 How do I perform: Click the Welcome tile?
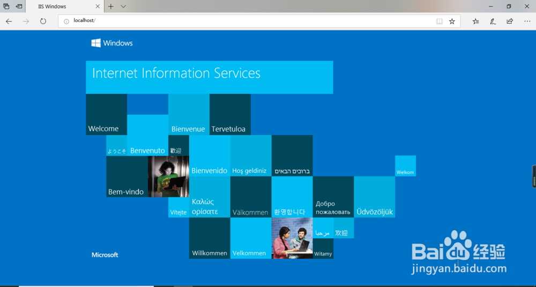(x=106, y=114)
